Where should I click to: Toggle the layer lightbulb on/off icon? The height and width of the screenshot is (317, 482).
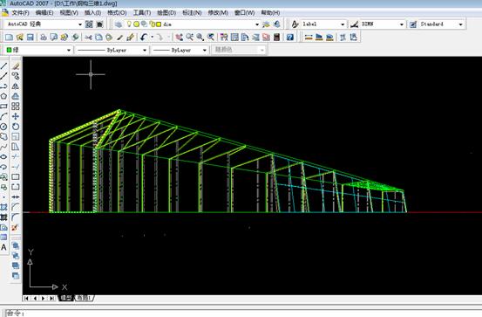[x=129, y=24]
